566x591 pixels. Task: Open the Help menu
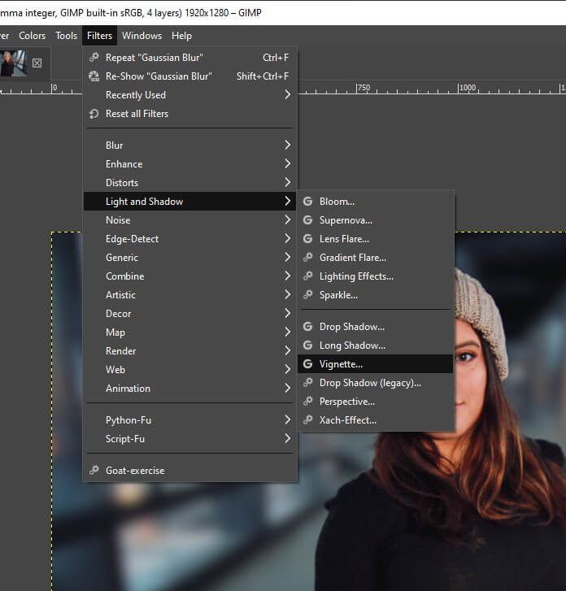pos(181,36)
